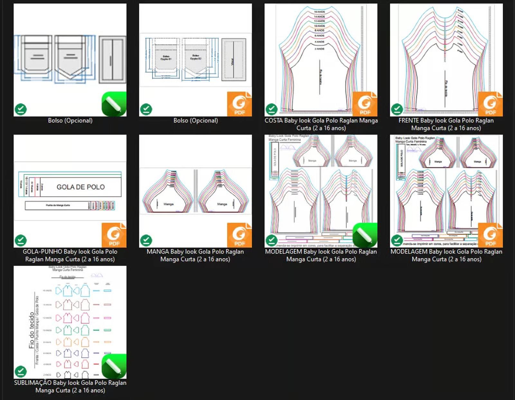The width and height of the screenshot is (515, 400).
Task: Click the GOLA-PUNHO Baby look file name label
Action: coord(70,255)
